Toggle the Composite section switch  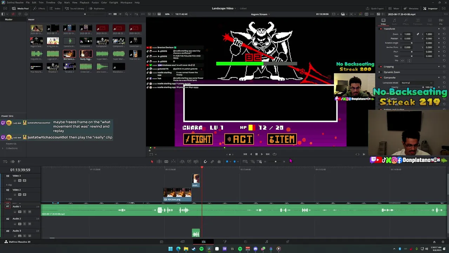click(x=381, y=77)
